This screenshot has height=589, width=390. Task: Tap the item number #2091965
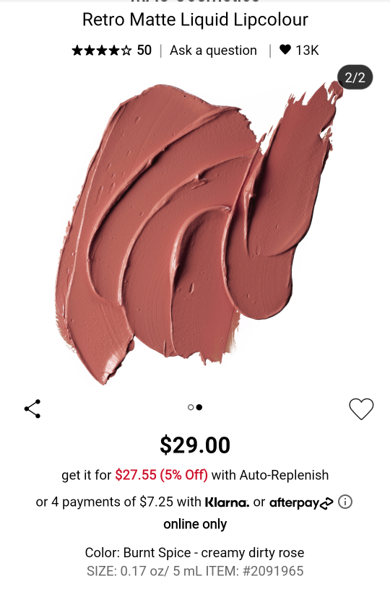[273, 571]
